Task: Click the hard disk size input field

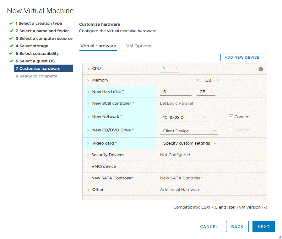Action: click(x=176, y=92)
